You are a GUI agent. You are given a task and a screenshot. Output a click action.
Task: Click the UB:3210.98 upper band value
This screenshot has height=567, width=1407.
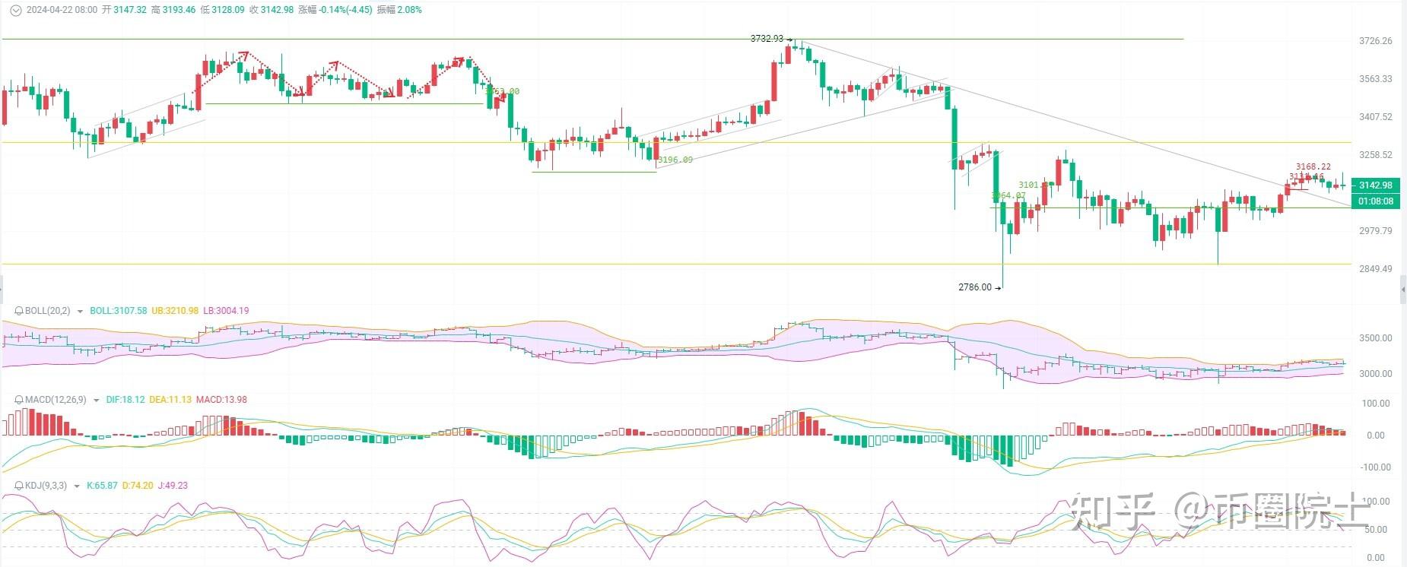(175, 311)
